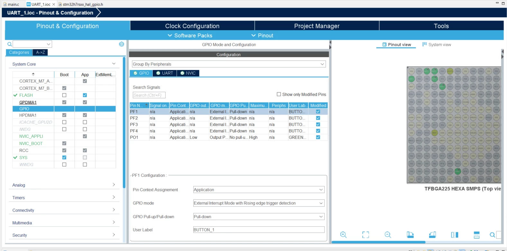Expand the Connectivity category
The image size is (507, 251).
pyautogui.click(x=64, y=210)
